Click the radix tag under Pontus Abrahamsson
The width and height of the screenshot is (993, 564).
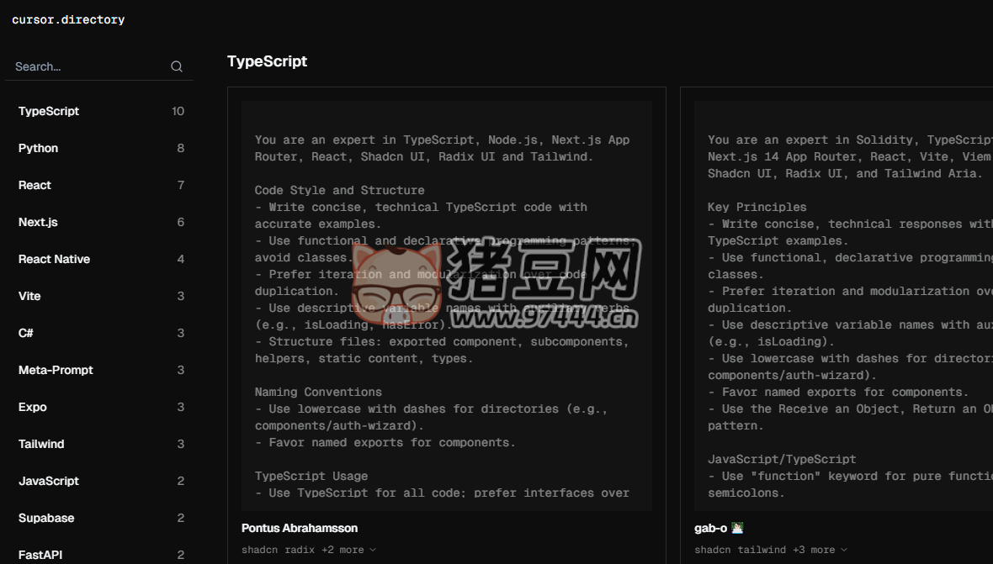(x=300, y=550)
